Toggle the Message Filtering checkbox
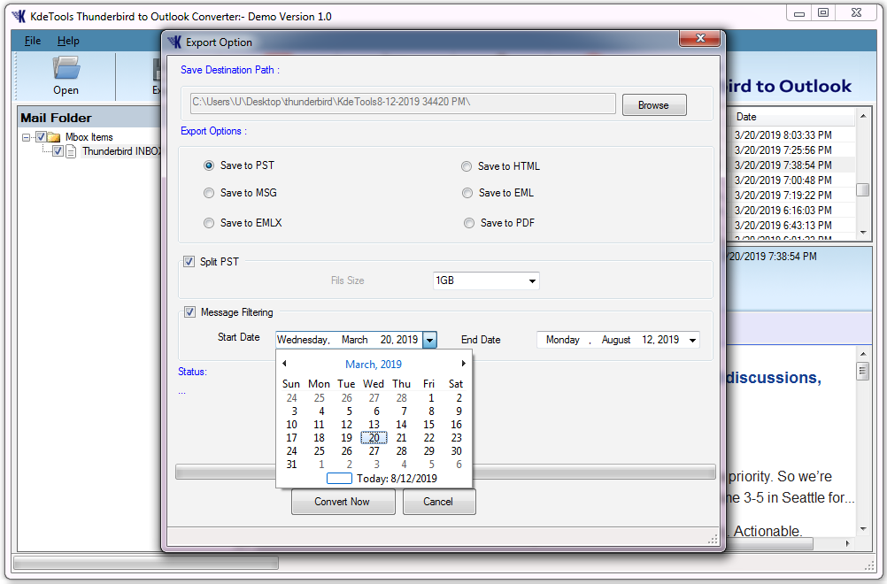This screenshot has width=887, height=584. (189, 312)
